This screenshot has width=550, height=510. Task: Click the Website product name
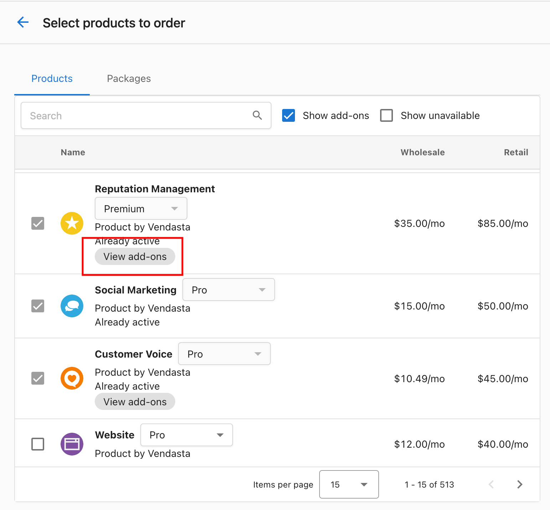tap(115, 435)
